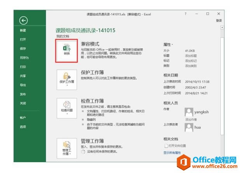The height and width of the screenshot is (173, 240).
Task: Click created date 2002/4/3 23:47
Action: click(x=195, y=87)
